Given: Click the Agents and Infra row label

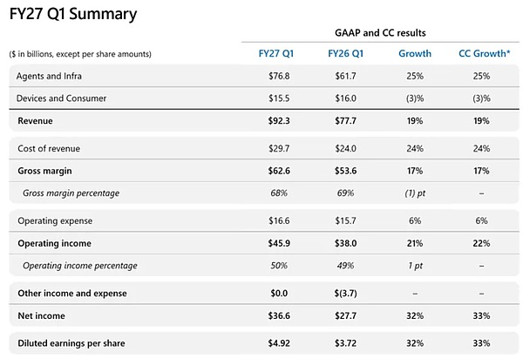Looking at the screenshot, I should click(49, 76).
